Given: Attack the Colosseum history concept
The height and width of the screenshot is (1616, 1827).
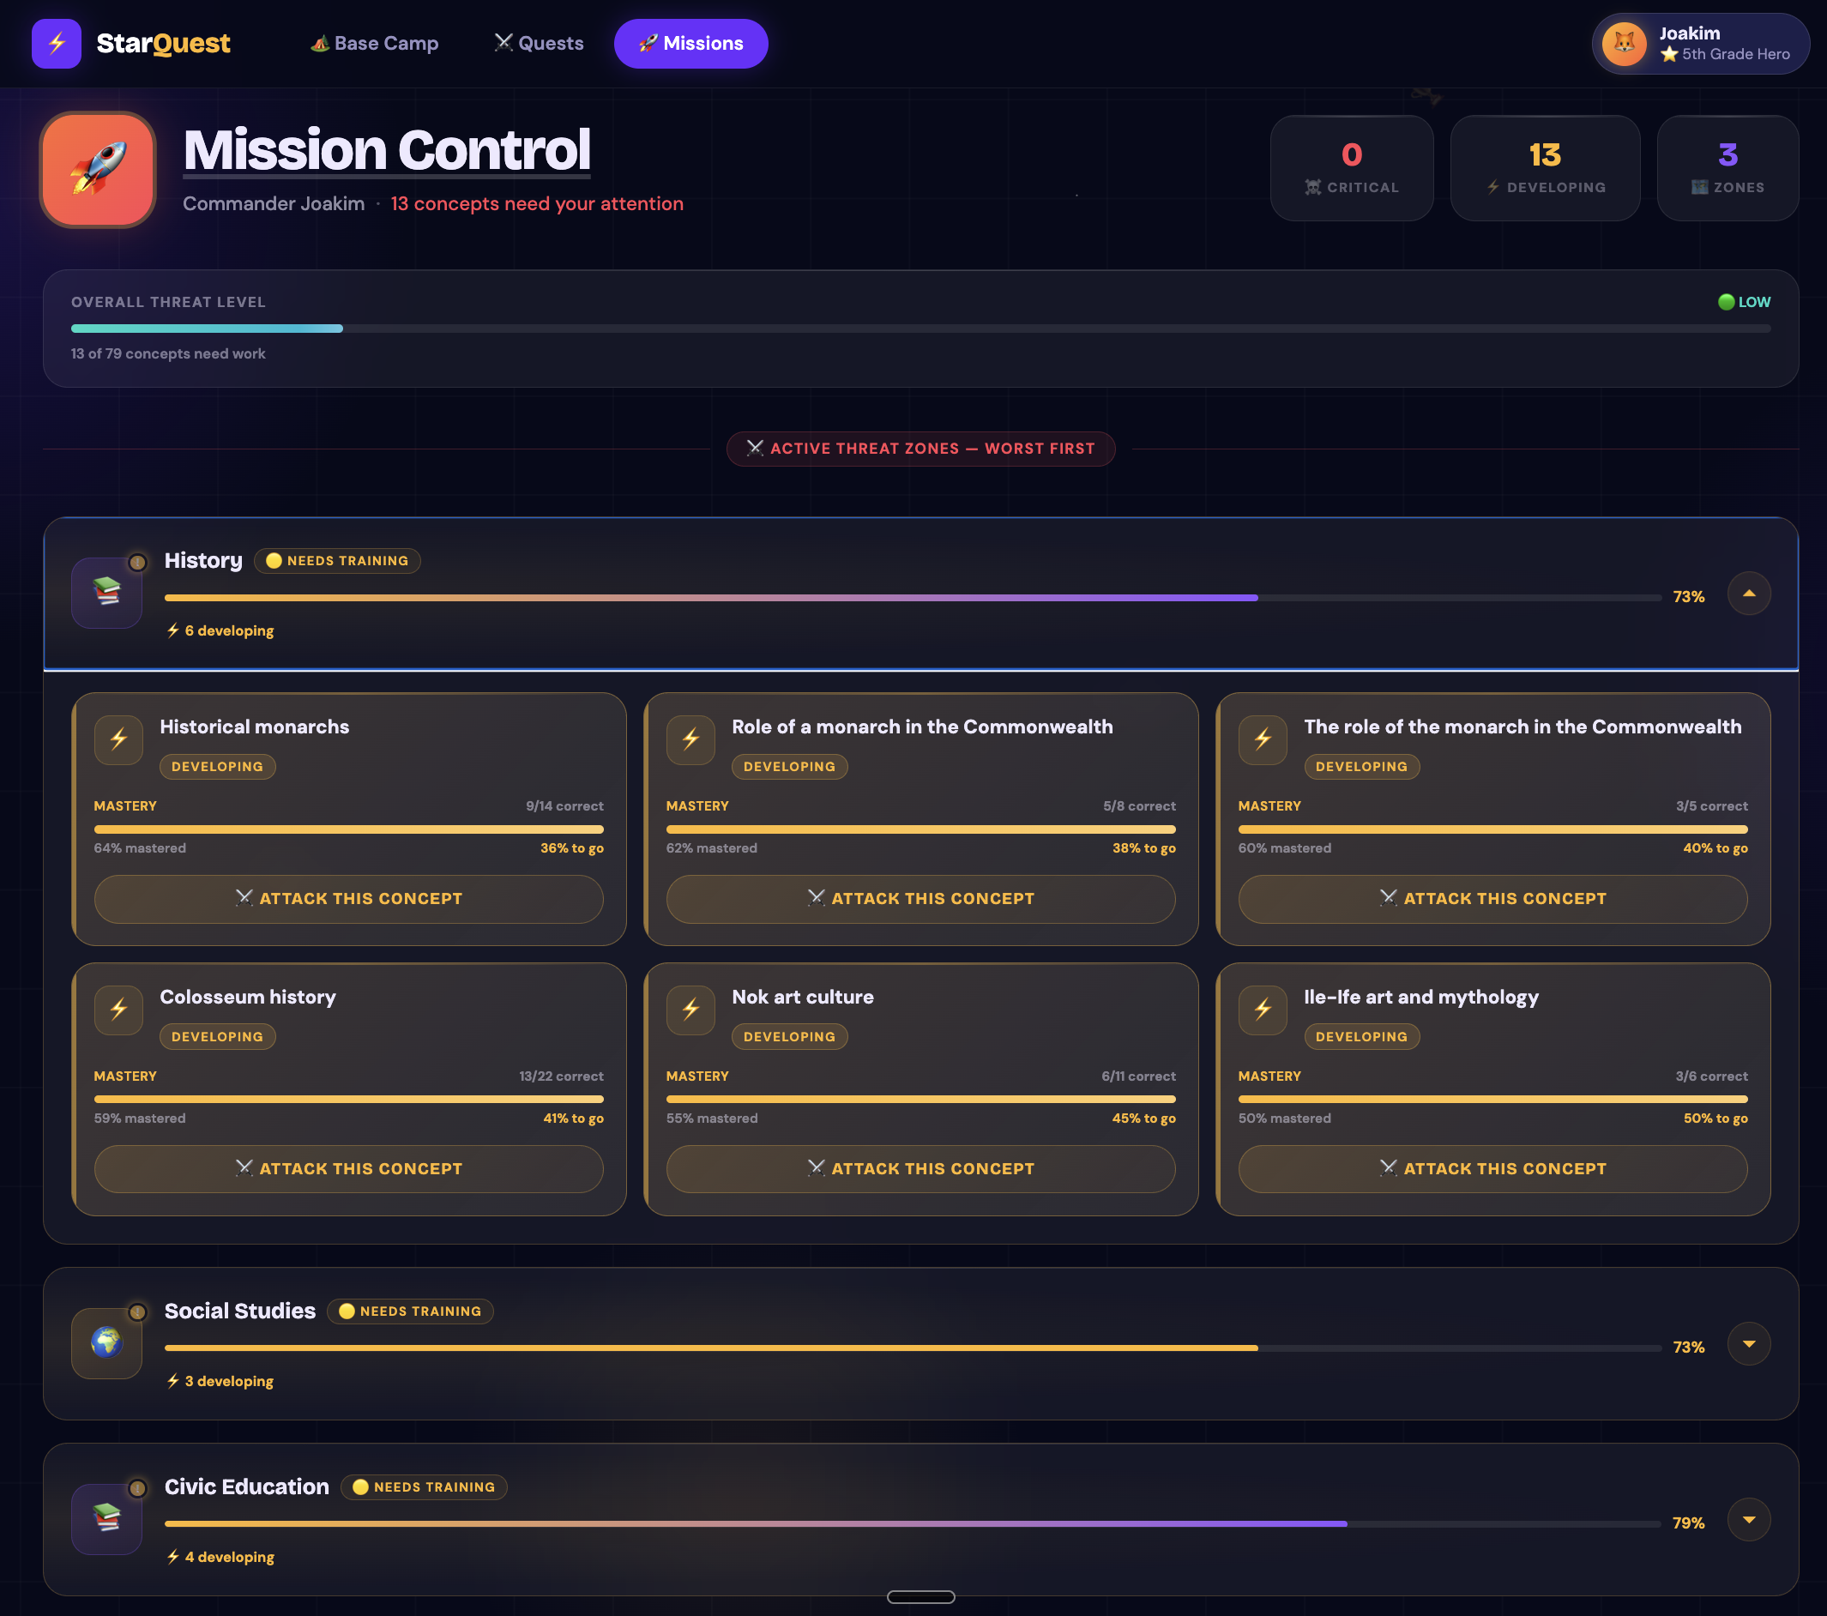Looking at the screenshot, I should 348,1168.
